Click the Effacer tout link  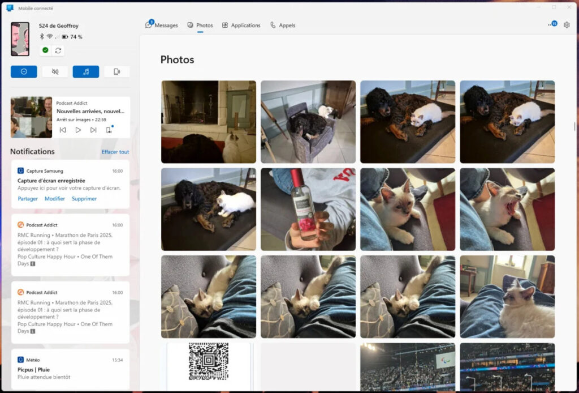(115, 152)
